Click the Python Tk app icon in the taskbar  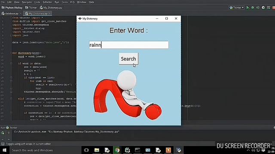pyautogui.click(x=179, y=150)
